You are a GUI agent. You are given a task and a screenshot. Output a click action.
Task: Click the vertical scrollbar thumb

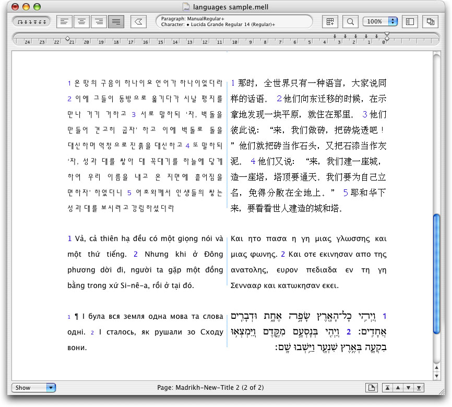[x=437, y=274]
